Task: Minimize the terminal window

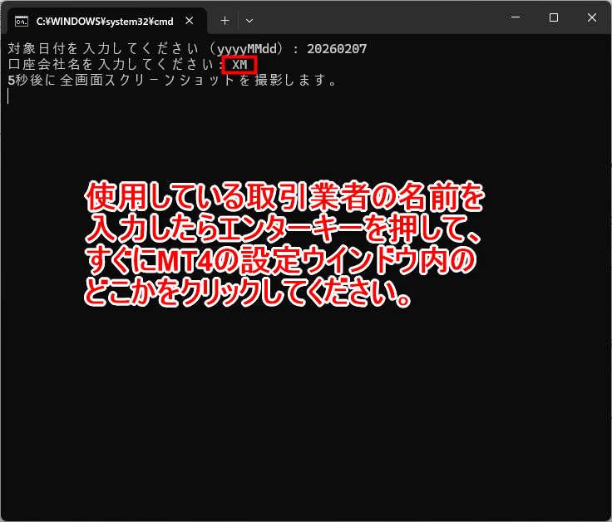Action: 515,17
